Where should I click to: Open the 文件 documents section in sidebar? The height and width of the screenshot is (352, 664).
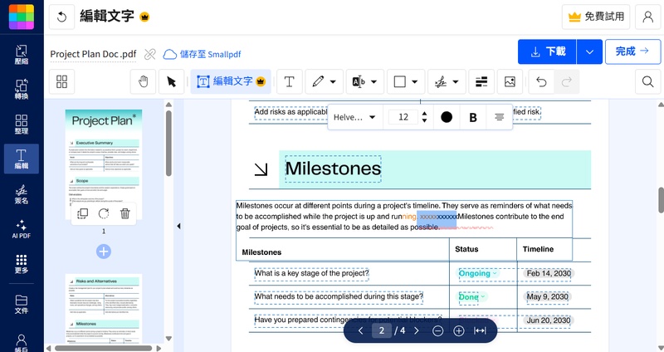click(x=22, y=304)
